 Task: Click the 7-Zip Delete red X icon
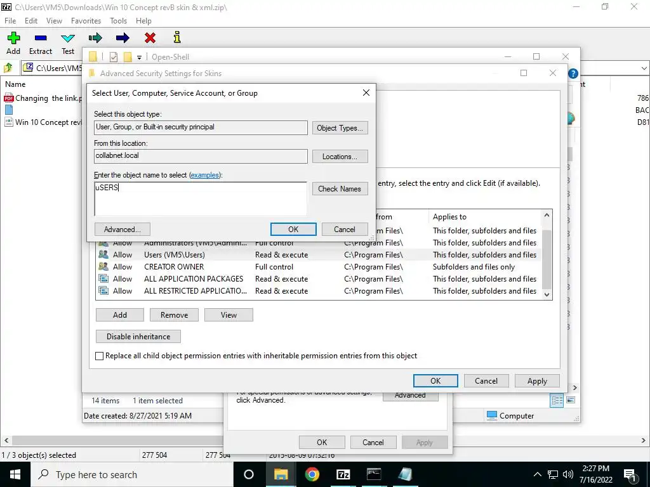point(150,38)
